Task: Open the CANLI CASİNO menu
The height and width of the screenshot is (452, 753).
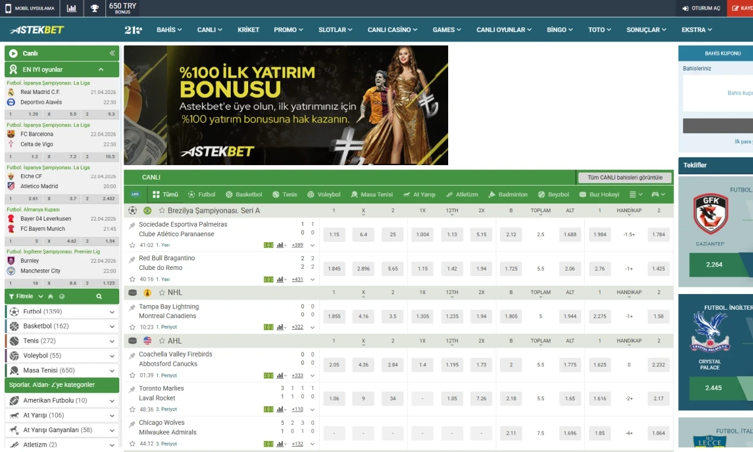Action: (x=393, y=30)
